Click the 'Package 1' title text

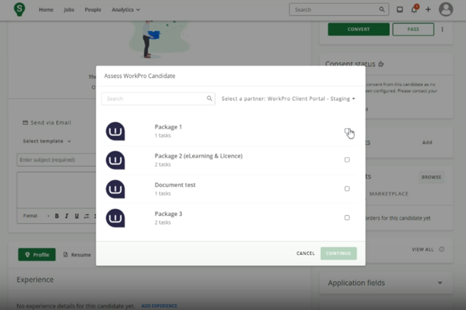[168, 127]
